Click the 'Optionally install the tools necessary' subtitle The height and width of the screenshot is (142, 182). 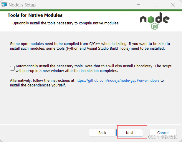coord(66,23)
